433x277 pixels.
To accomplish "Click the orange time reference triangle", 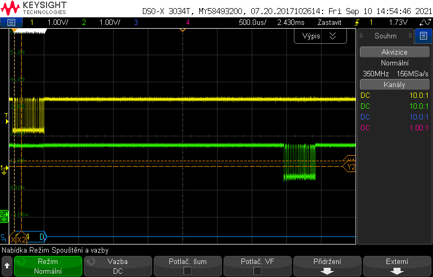I will coord(182,30).
